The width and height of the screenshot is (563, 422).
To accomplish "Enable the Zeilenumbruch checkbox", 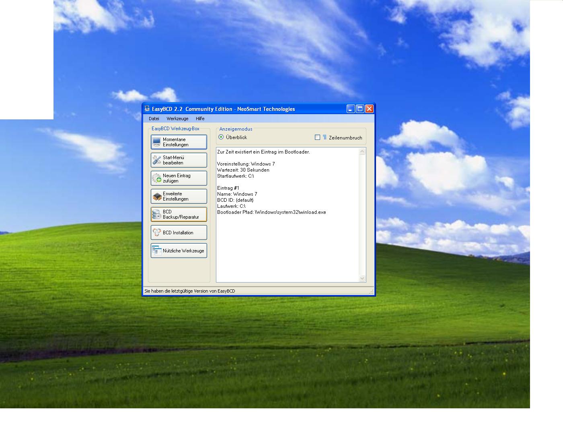I will (317, 137).
